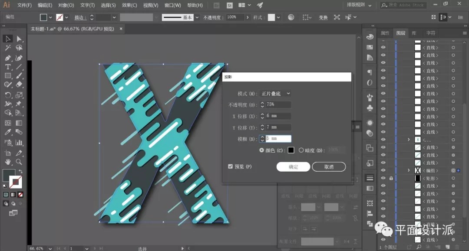
Task: Choose the Scale tool
Action: pyautogui.click(x=19, y=95)
